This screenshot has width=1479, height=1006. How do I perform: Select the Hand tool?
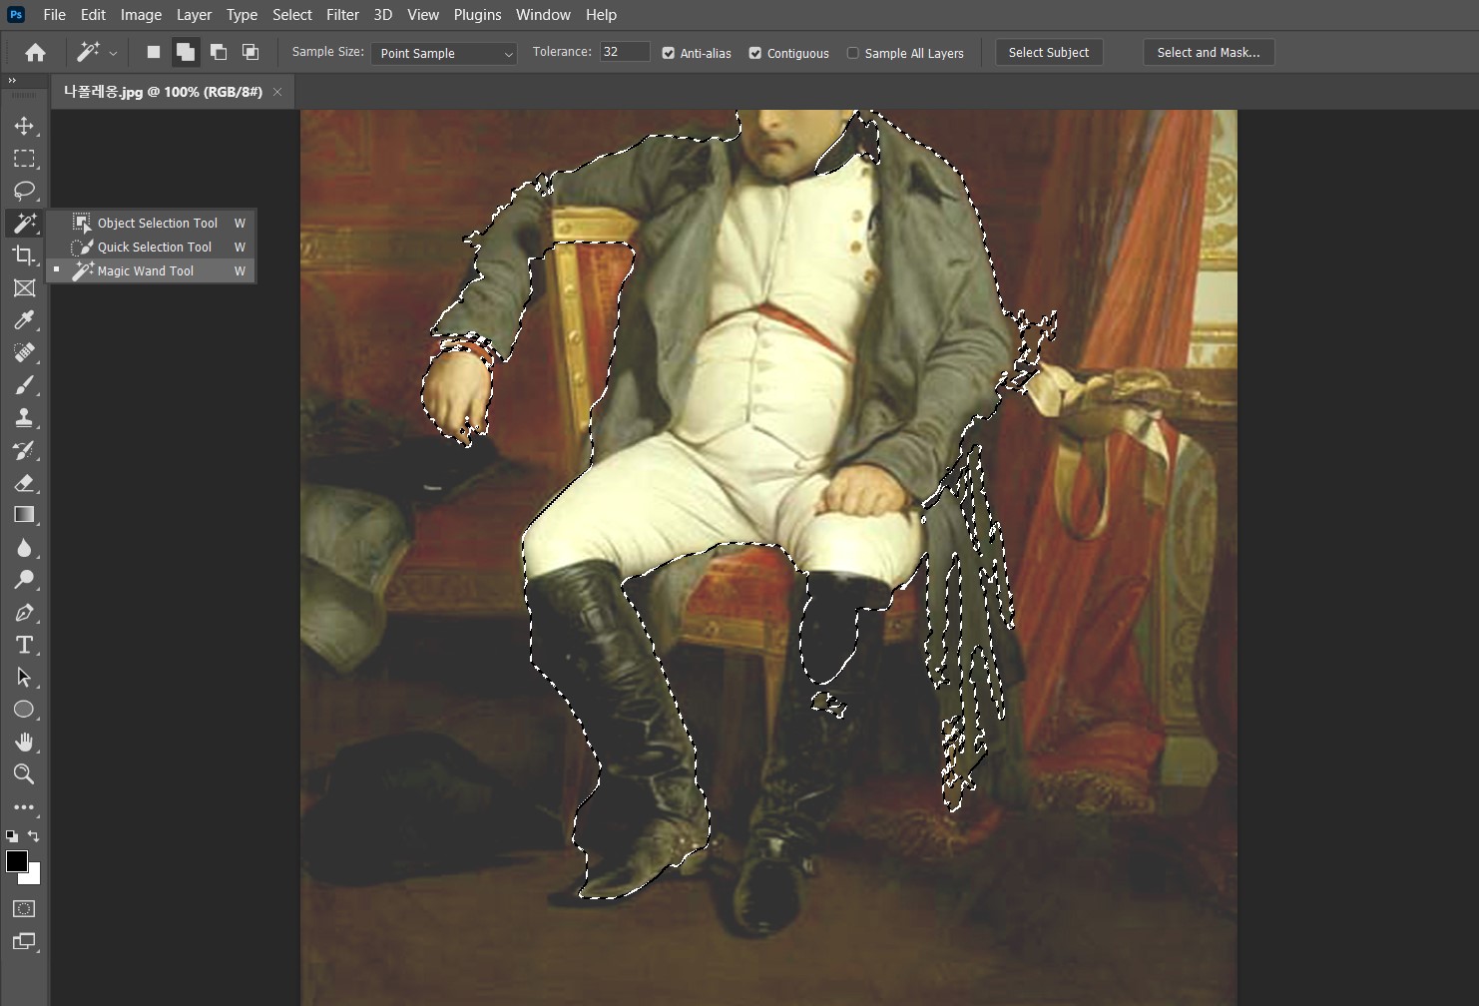tap(24, 742)
